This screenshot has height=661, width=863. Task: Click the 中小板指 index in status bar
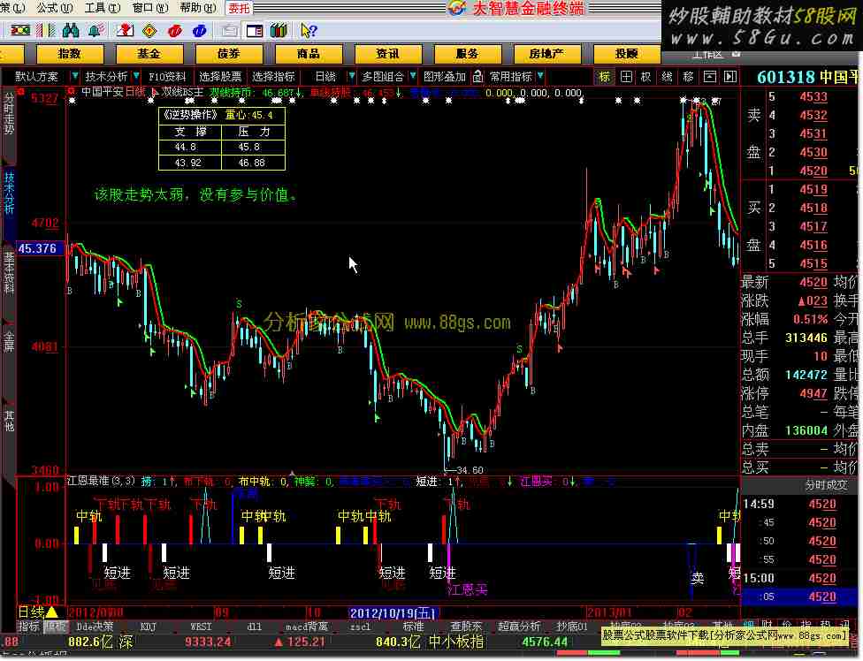pyautogui.click(x=456, y=642)
